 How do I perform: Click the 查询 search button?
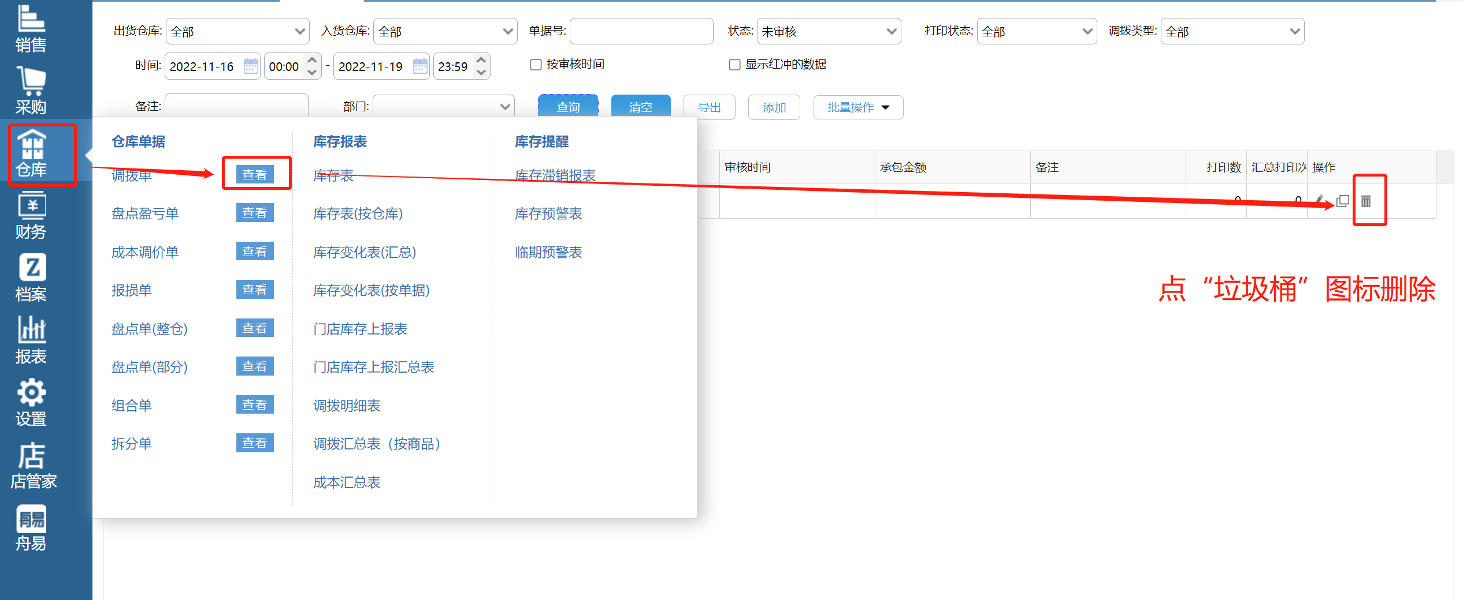coord(568,107)
